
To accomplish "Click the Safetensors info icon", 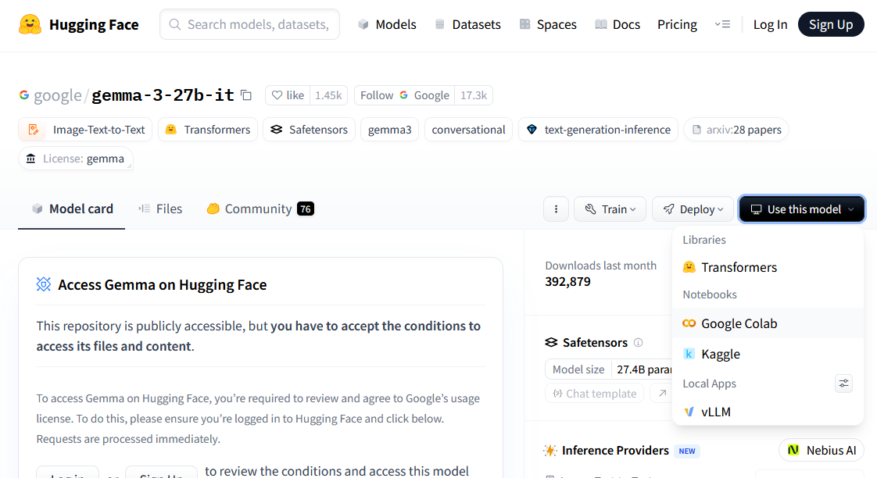I will [x=638, y=343].
